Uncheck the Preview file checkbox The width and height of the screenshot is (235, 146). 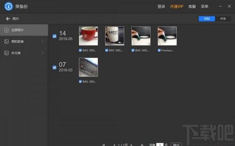click(x=159, y=50)
